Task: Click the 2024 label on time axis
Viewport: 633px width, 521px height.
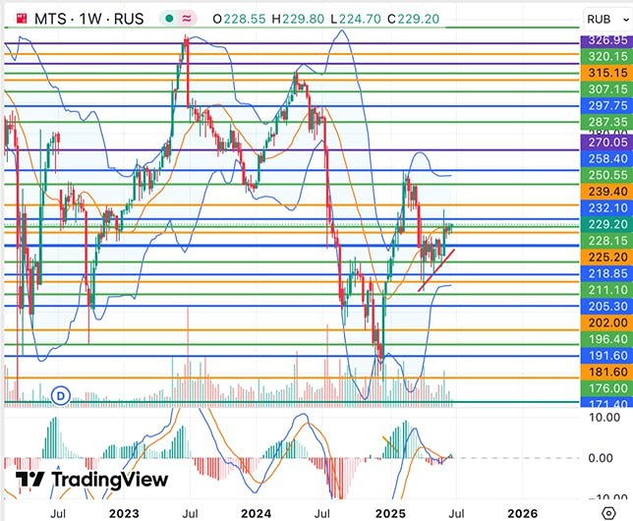Action: (x=256, y=514)
